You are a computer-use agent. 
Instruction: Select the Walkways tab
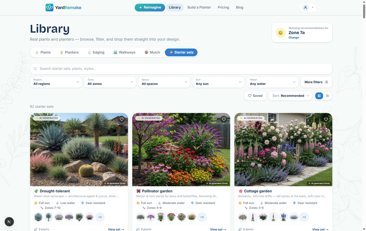124,52
